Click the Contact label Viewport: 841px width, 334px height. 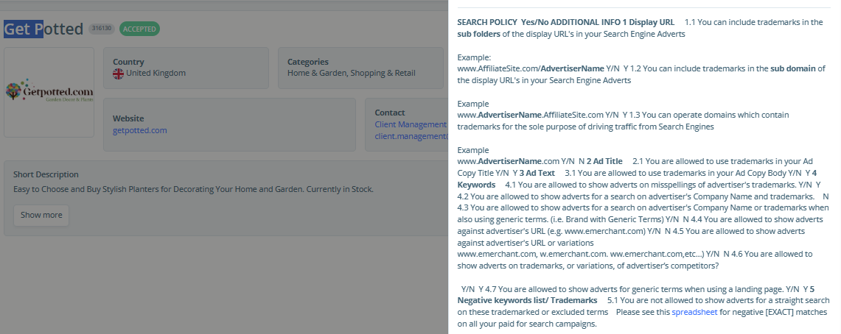390,113
